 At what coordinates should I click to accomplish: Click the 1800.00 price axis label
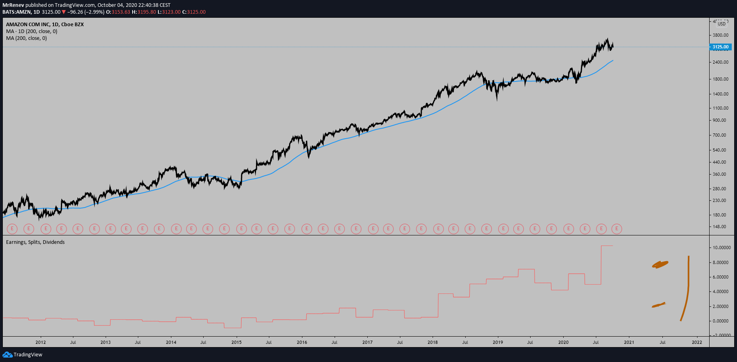point(720,79)
